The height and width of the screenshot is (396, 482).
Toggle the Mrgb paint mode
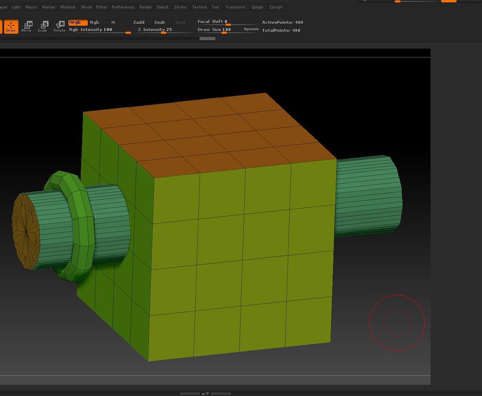(x=78, y=22)
